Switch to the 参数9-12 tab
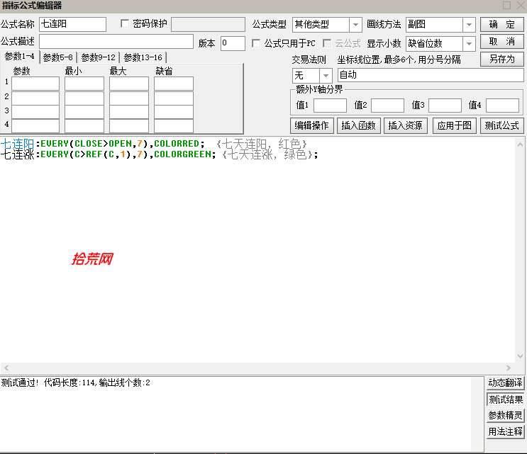 [98, 57]
